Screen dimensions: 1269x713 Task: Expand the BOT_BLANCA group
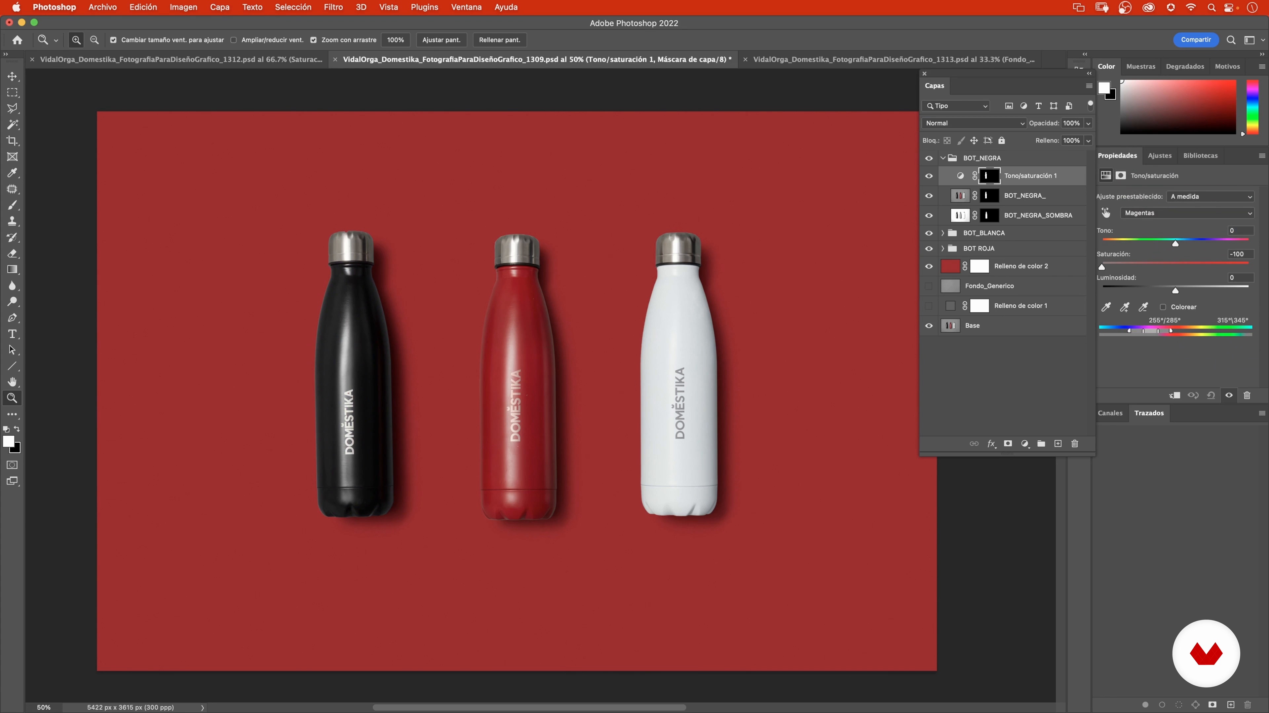942,233
